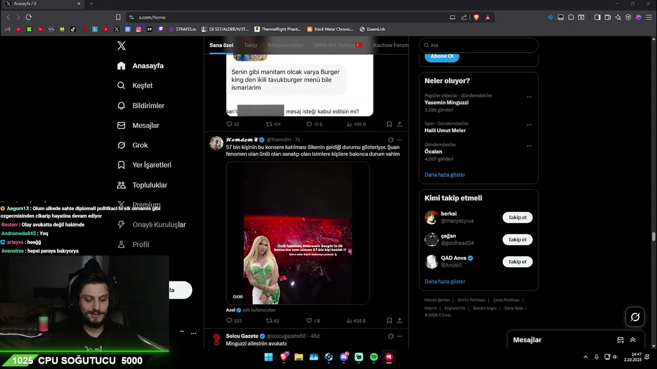The height and width of the screenshot is (369, 657).
Task: Open Windows Start button
Action: tap(268, 357)
